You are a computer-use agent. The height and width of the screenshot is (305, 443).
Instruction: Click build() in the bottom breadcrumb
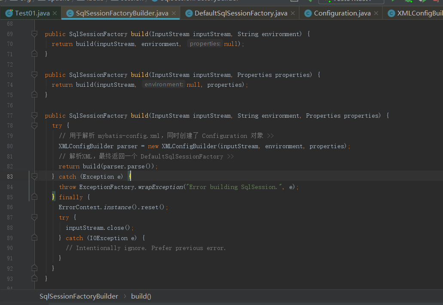[141, 296]
